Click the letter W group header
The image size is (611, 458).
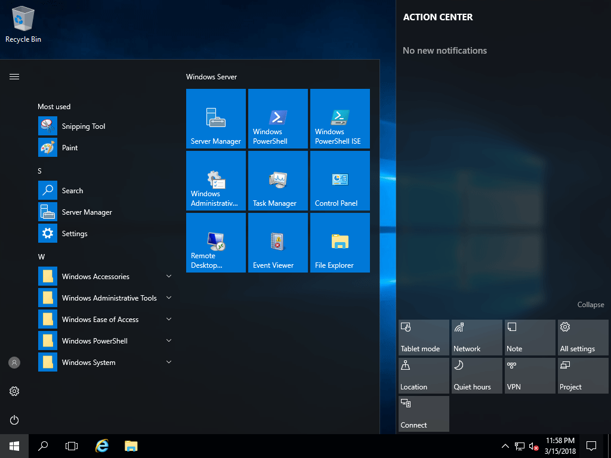click(x=41, y=256)
